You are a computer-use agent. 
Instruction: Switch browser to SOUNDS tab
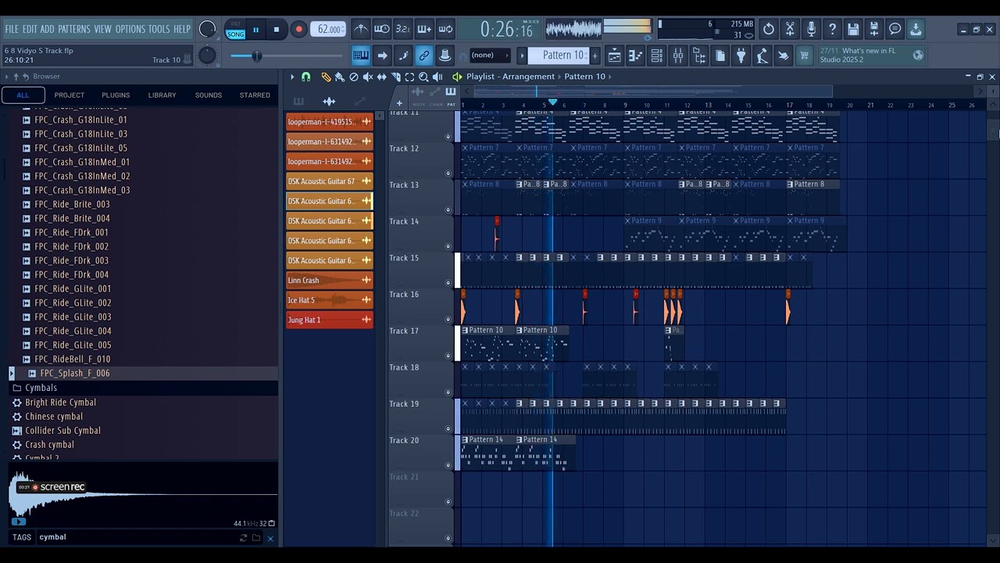click(x=209, y=95)
